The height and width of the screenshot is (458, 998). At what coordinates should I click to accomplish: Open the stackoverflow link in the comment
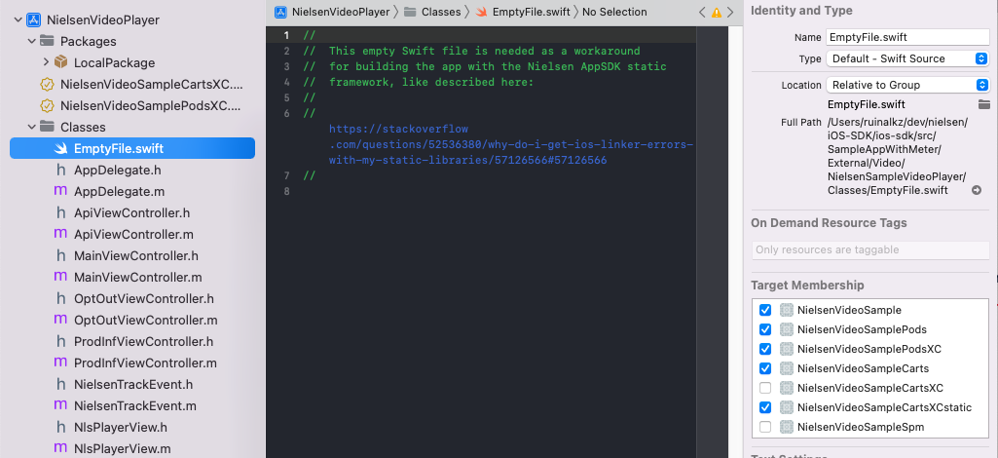click(510, 144)
